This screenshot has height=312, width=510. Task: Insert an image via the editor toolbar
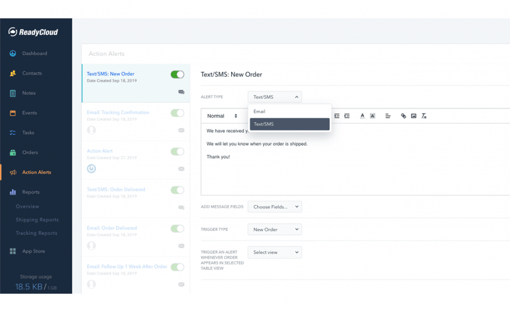click(x=413, y=116)
